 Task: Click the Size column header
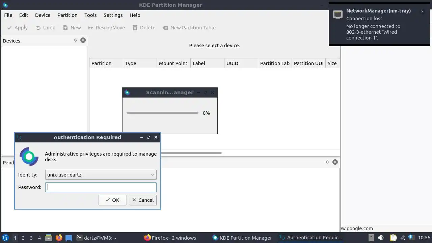(x=333, y=63)
